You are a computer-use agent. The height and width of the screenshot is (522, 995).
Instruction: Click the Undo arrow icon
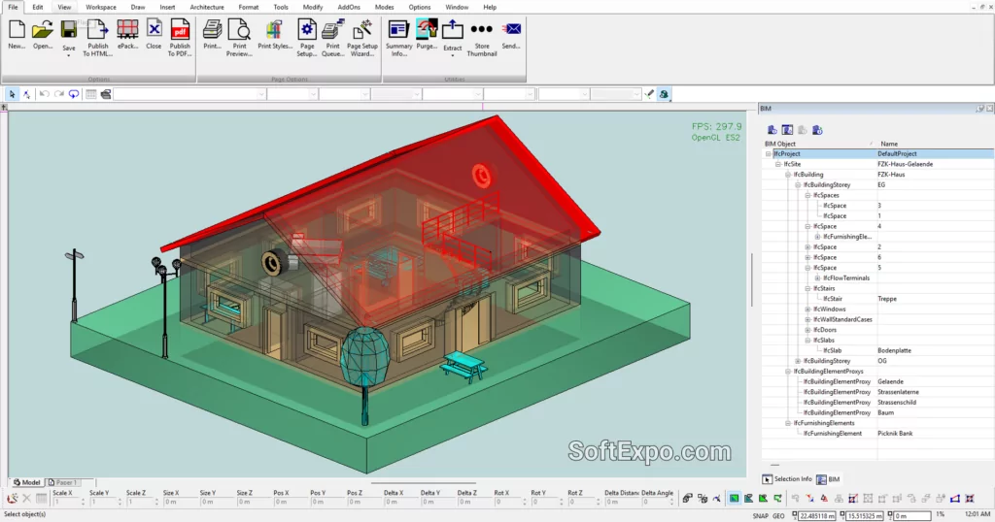tap(44, 94)
